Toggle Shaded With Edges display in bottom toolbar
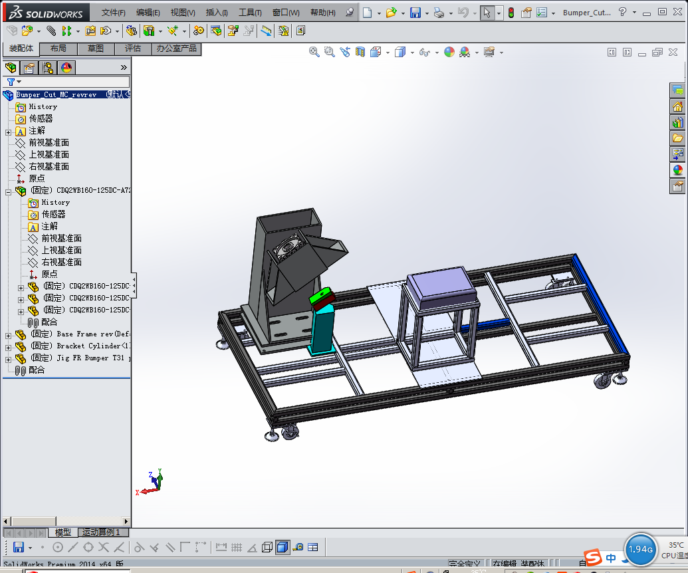Screen dimensions: 688x573 pyautogui.click(x=283, y=547)
